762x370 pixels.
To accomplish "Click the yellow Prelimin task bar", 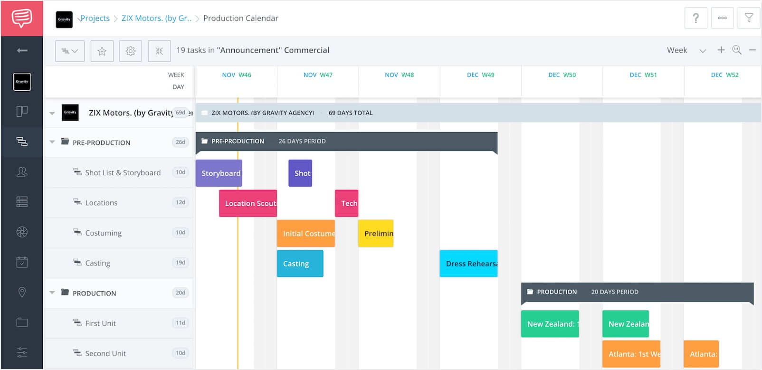I will [x=376, y=233].
